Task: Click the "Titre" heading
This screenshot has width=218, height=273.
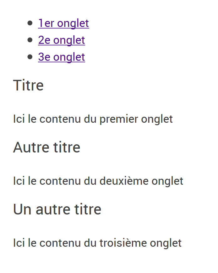Action: [x=28, y=85]
